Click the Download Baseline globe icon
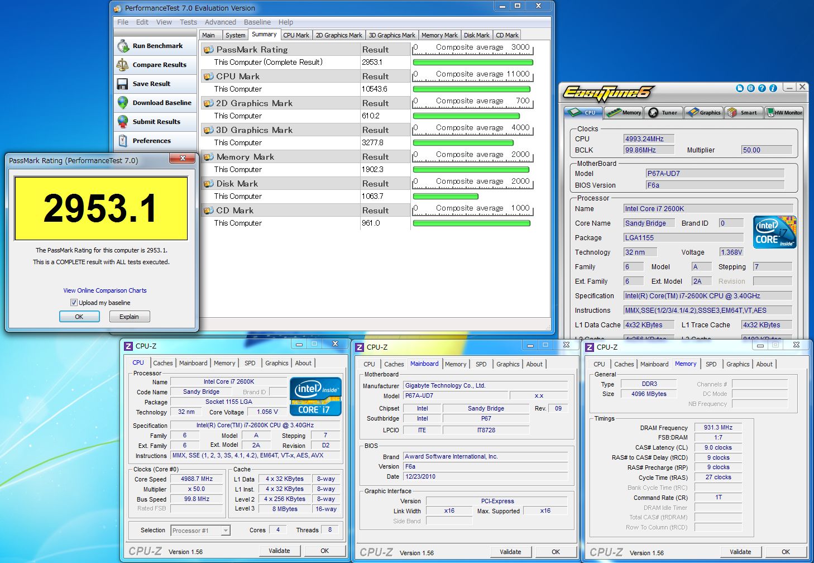This screenshot has width=814, height=563. click(x=123, y=103)
